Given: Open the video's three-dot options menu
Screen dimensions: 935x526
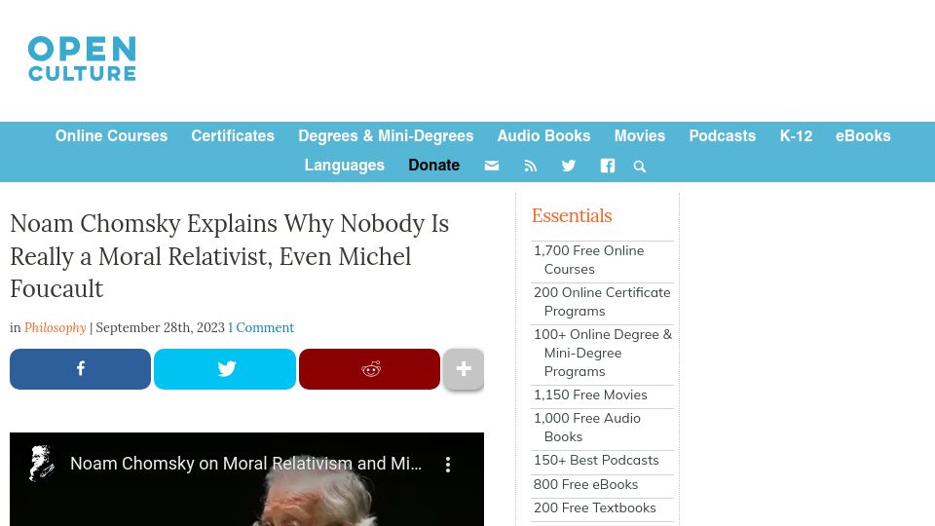Looking at the screenshot, I should (x=448, y=465).
